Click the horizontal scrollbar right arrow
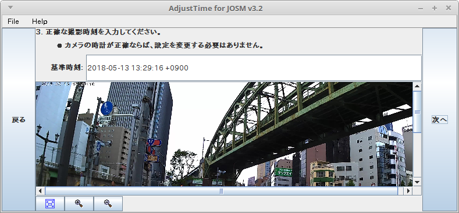This screenshot has height=213, width=459. pos(408,191)
